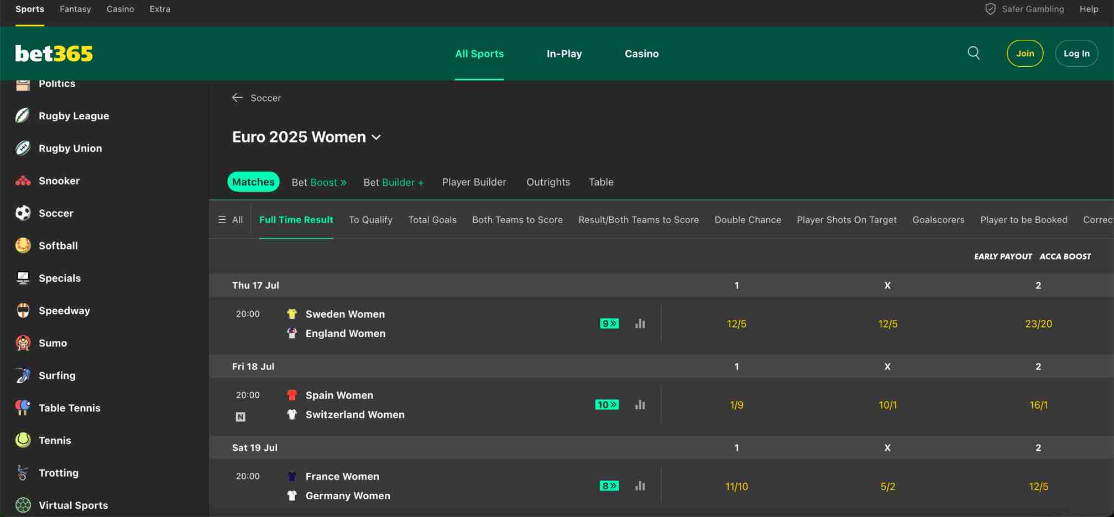Select the Double Chance market
The width and height of the screenshot is (1114, 517).
point(748,220)
